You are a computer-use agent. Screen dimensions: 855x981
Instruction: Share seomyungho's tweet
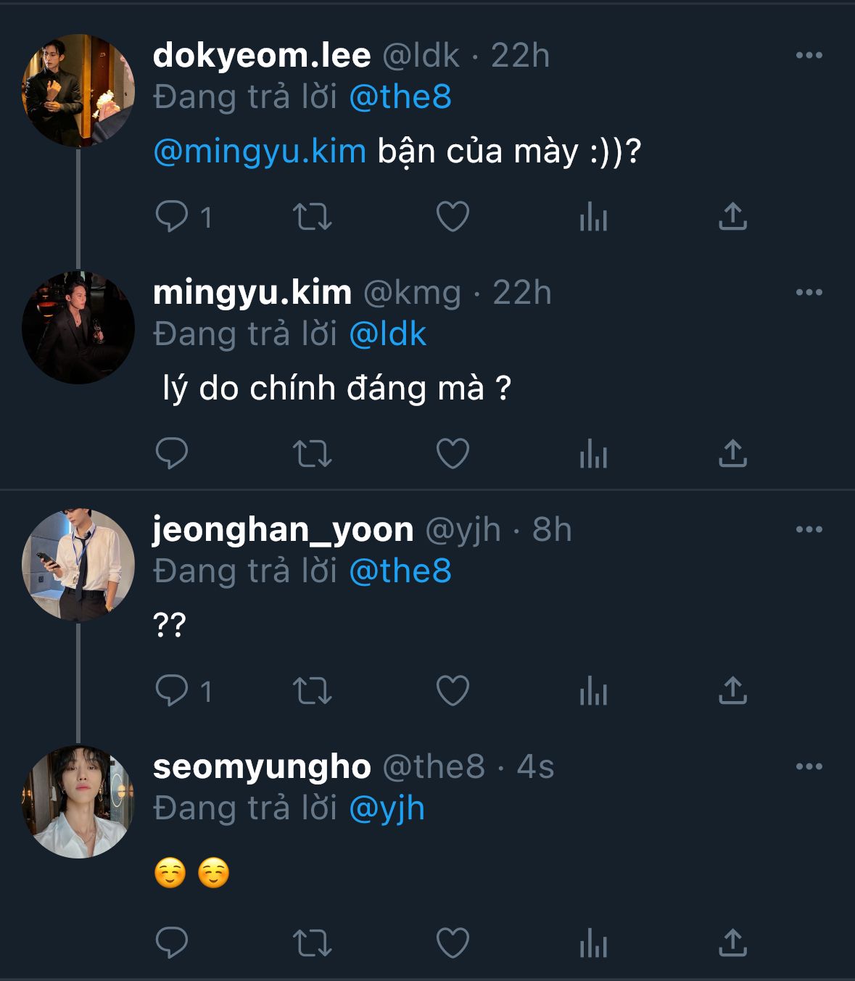(732, 943)
